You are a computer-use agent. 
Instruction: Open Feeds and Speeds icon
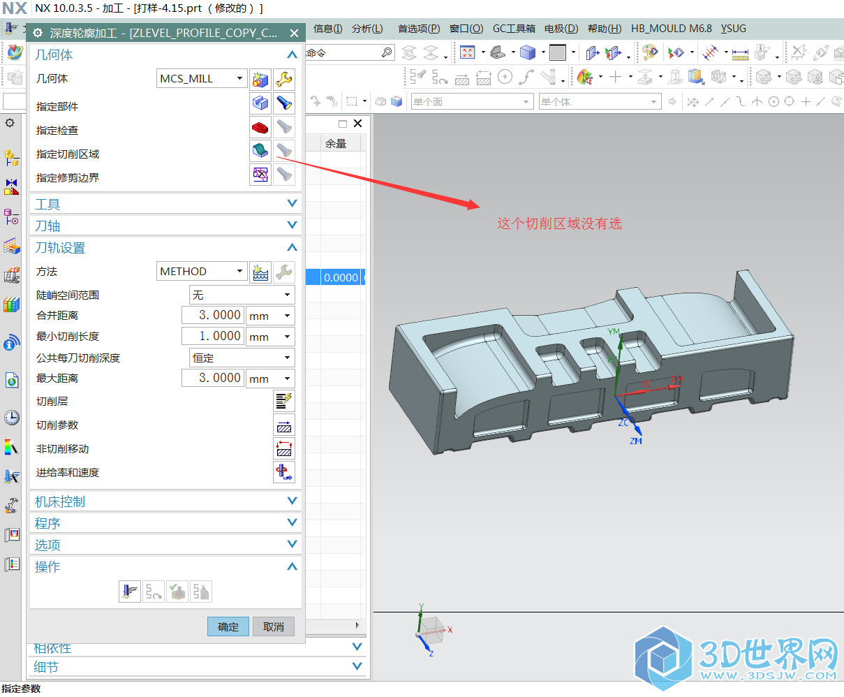tap(284, 473)
